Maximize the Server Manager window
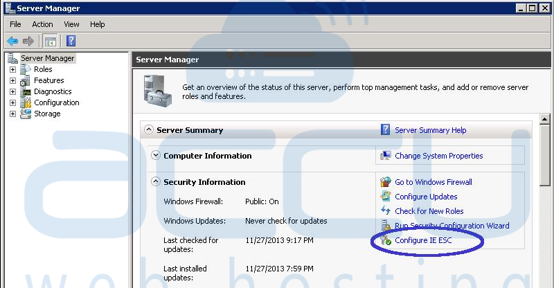The image size is (554, 288). 532,8
